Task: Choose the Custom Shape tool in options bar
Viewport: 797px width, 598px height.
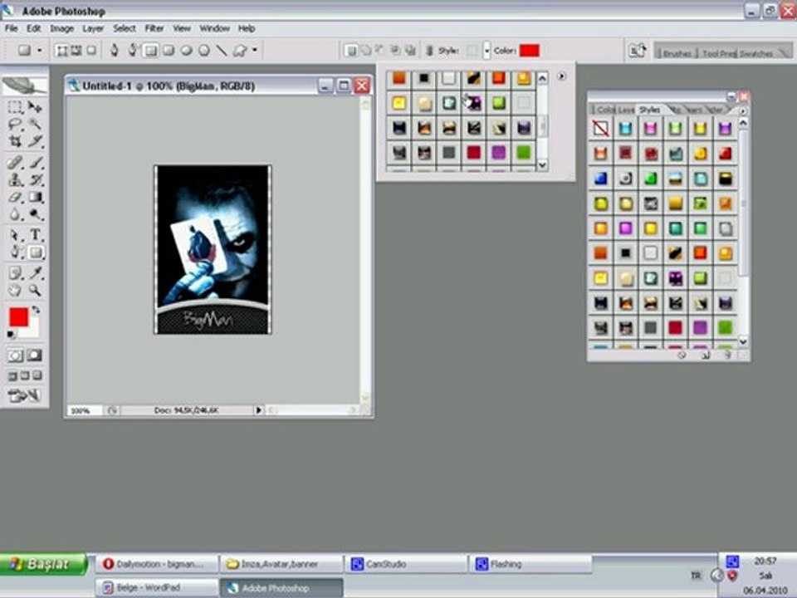Action: pyautogui.click(x=240, y=51)
